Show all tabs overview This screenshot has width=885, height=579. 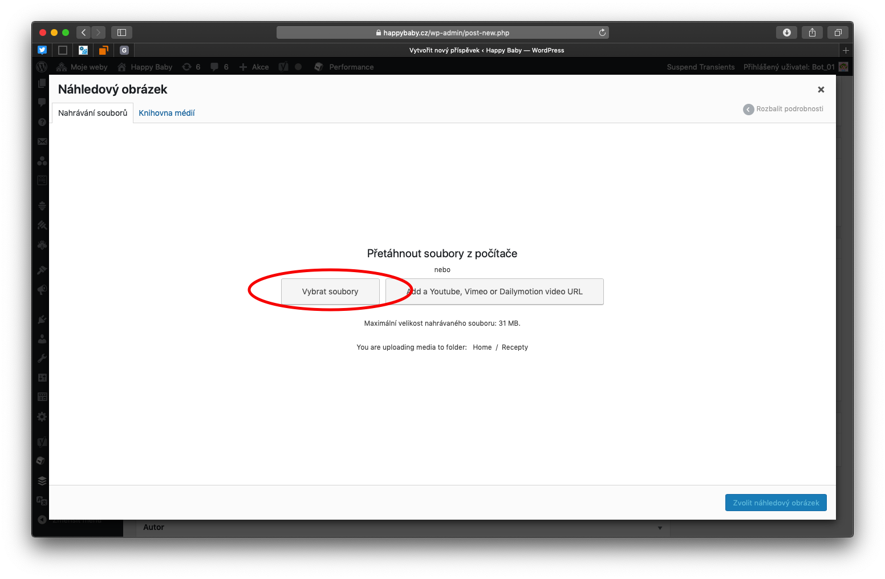click(x=838, y=33)
